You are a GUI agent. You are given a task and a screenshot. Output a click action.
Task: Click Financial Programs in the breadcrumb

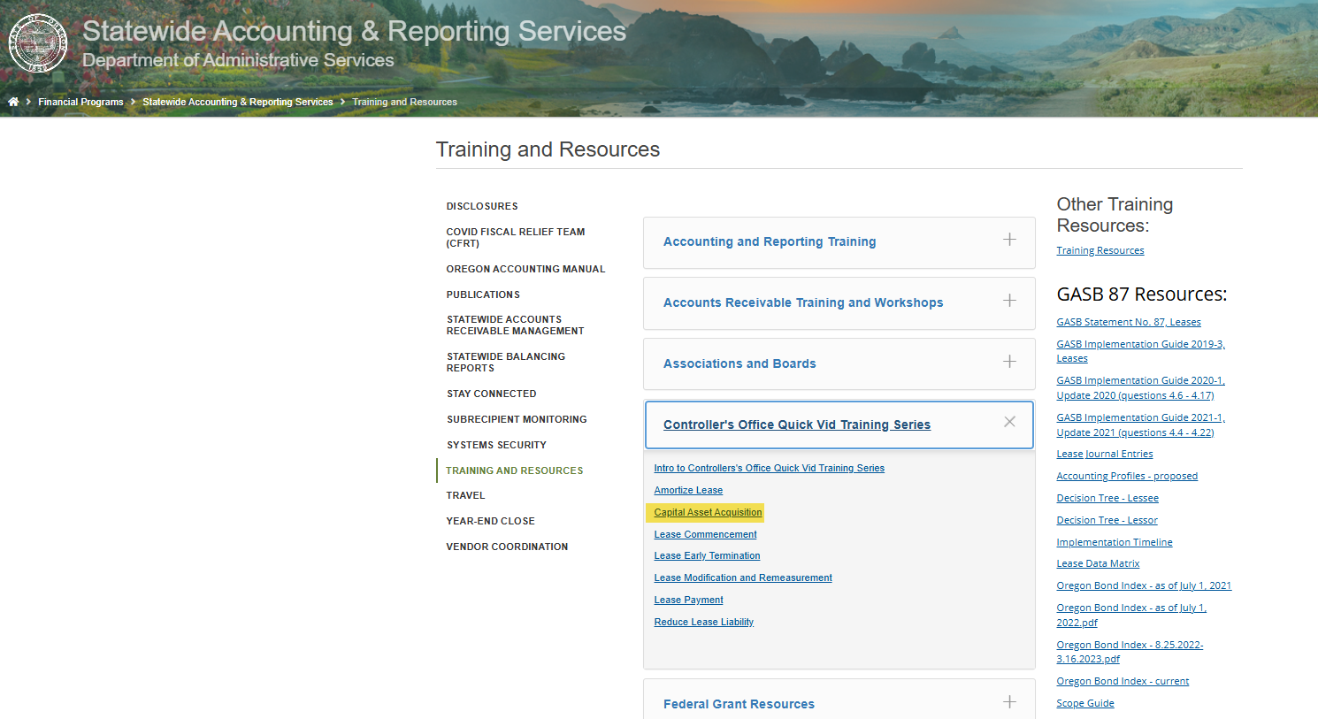[80, 102]
